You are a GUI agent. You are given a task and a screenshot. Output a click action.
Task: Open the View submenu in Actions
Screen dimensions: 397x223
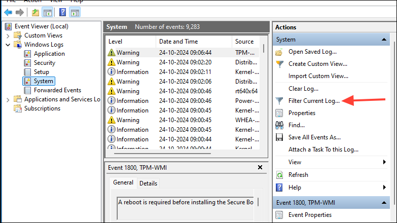tap(384, 162)
